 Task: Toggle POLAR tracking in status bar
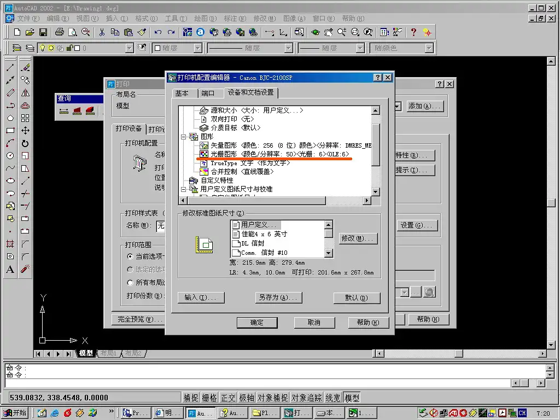pyautogui.click(x=247, y=398)
